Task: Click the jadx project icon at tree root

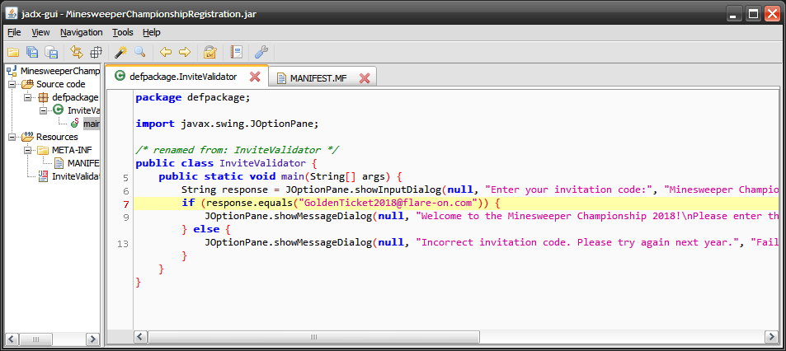Action: [x=12, y=71]
